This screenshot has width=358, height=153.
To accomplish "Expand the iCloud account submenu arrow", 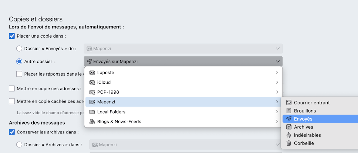I will 277,82.
